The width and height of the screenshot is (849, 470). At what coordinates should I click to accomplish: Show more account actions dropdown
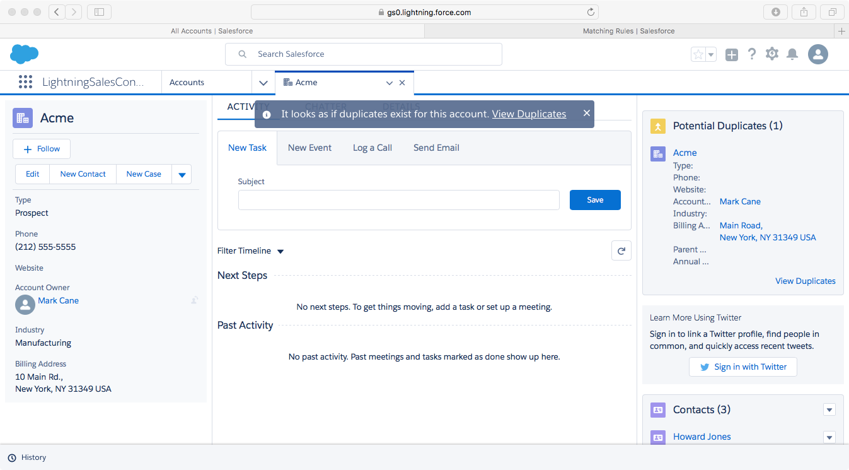pos(182,174)
